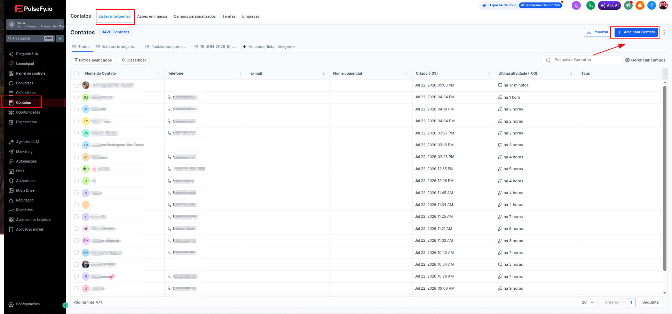672x314 pixels.
Task: Click the purple translate language icon
Action: pos(576,5)
